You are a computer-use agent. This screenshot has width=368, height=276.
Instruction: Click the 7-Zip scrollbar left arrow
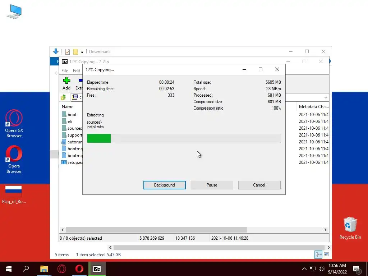pos(63,230)
